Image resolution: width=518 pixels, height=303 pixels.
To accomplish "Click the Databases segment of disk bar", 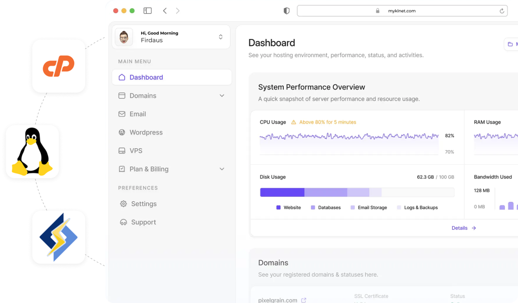I will pos(326,192).
